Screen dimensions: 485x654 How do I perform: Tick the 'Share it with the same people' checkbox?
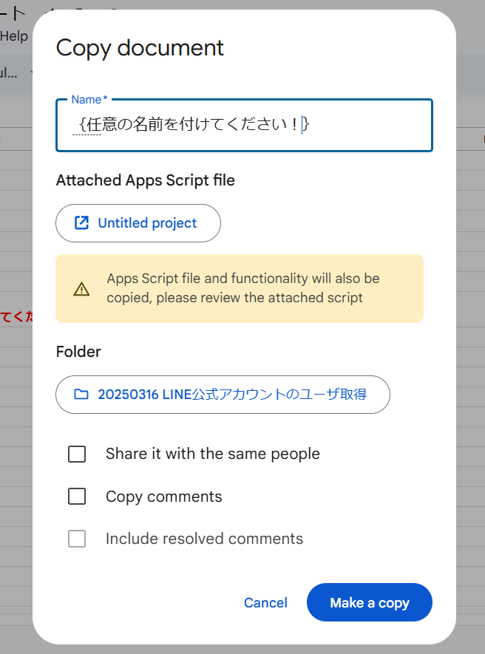(x=77, y=454)
